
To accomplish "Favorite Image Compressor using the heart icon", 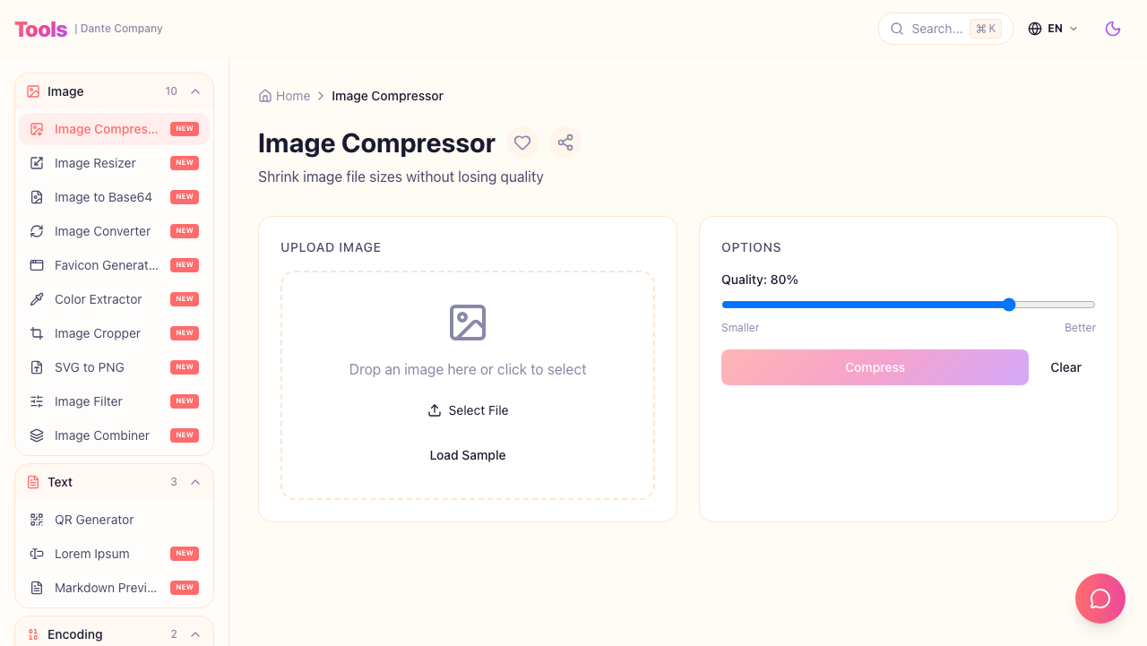I will (x=522, y=142).
